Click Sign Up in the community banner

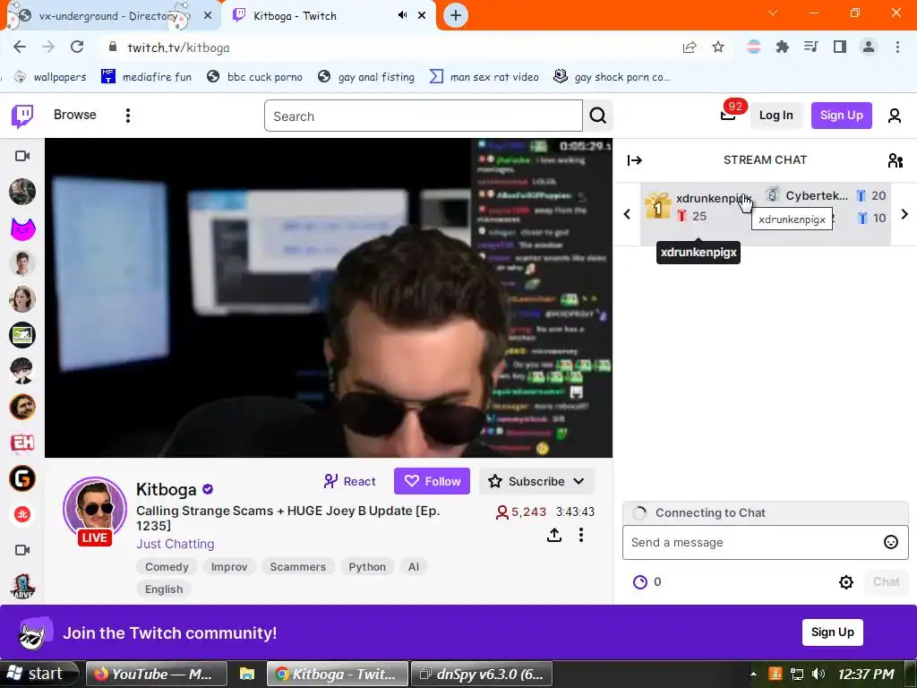tap(832, 632)
